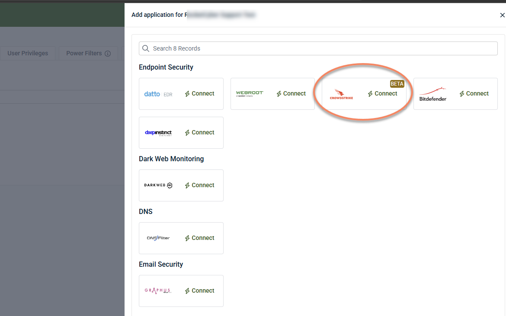506x316 pixels.
Task: Click the Datto EDR logo
Action: 158,94
